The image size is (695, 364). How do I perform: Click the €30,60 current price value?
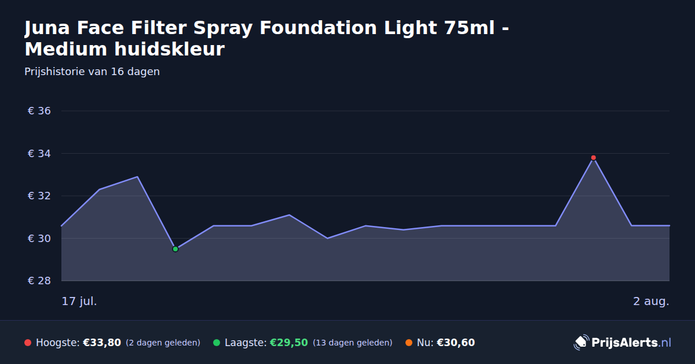pyautogui.click(x=456, y=343)
